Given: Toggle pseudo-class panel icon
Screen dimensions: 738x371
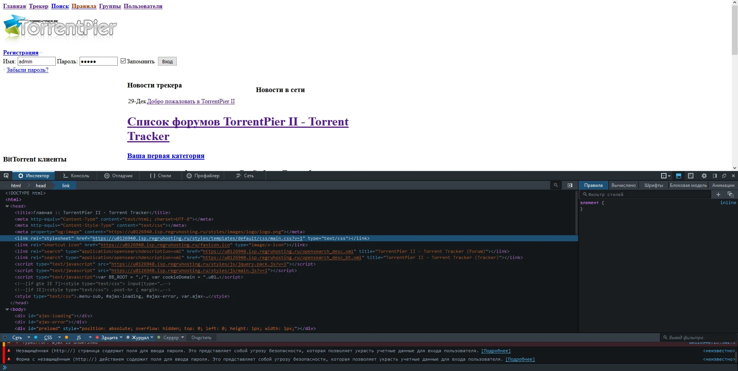Looking at the screenshot, I should click(x=731, y=195).
